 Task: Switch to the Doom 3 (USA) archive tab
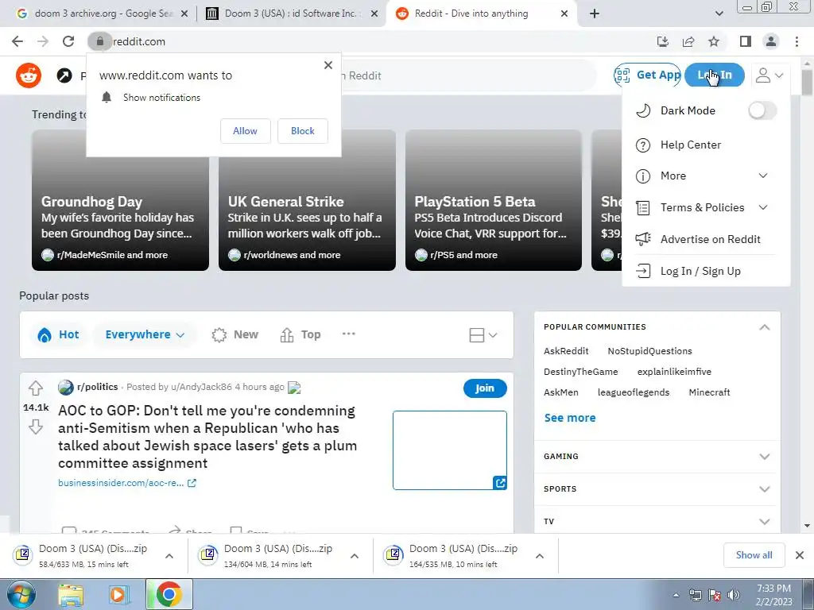point(291,14)
